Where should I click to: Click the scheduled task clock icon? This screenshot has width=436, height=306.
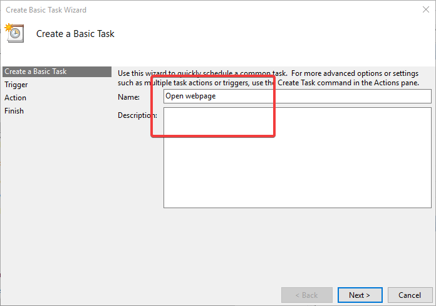pyautogui.click(x=14, y=33)
